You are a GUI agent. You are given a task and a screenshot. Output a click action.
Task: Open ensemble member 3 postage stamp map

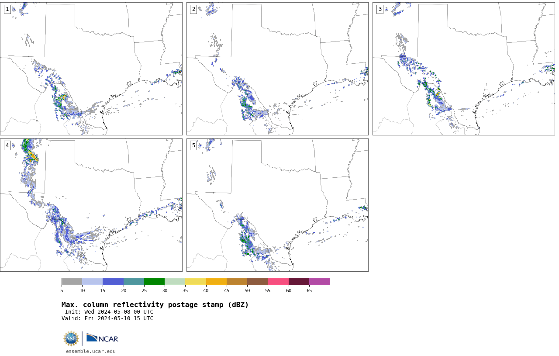tap(464, 69)
